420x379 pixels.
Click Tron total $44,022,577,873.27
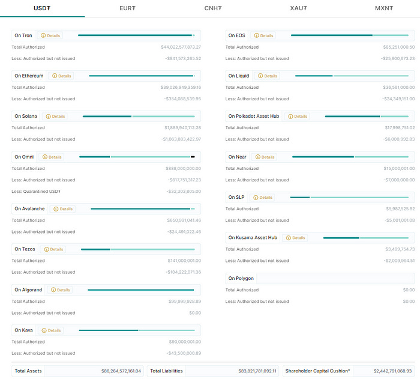click(181, 47)
